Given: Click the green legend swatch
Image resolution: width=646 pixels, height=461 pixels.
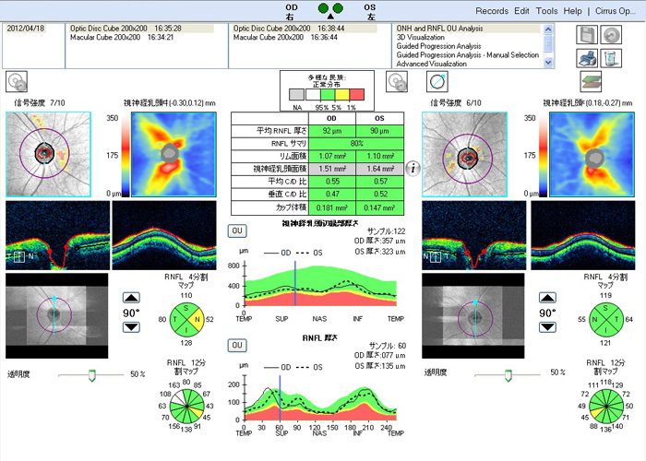Looking at the screenshot, I should [328, 95].
